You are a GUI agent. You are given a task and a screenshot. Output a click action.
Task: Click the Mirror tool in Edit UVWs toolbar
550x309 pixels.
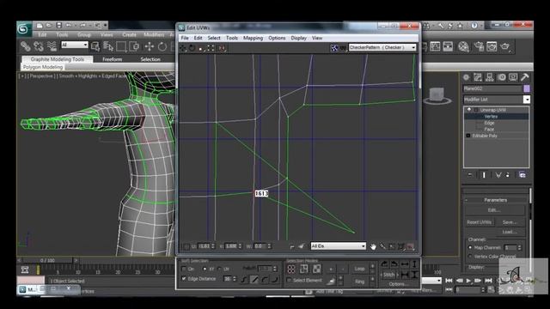point(222,48)
